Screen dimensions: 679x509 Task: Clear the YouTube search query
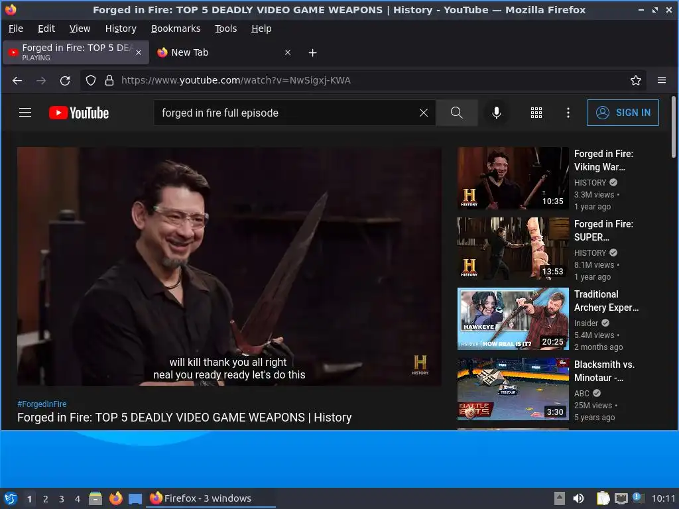[424, 113]
